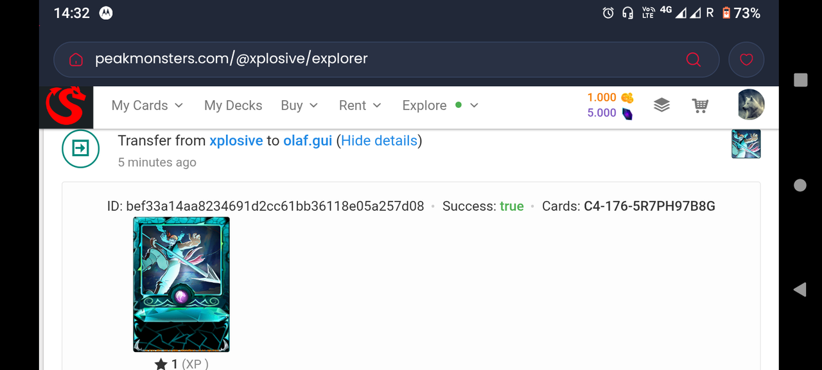The width and height of the screenshot is (822, 370).
Task: Tap the Motorola notification icon
Action: click(106, 13)
